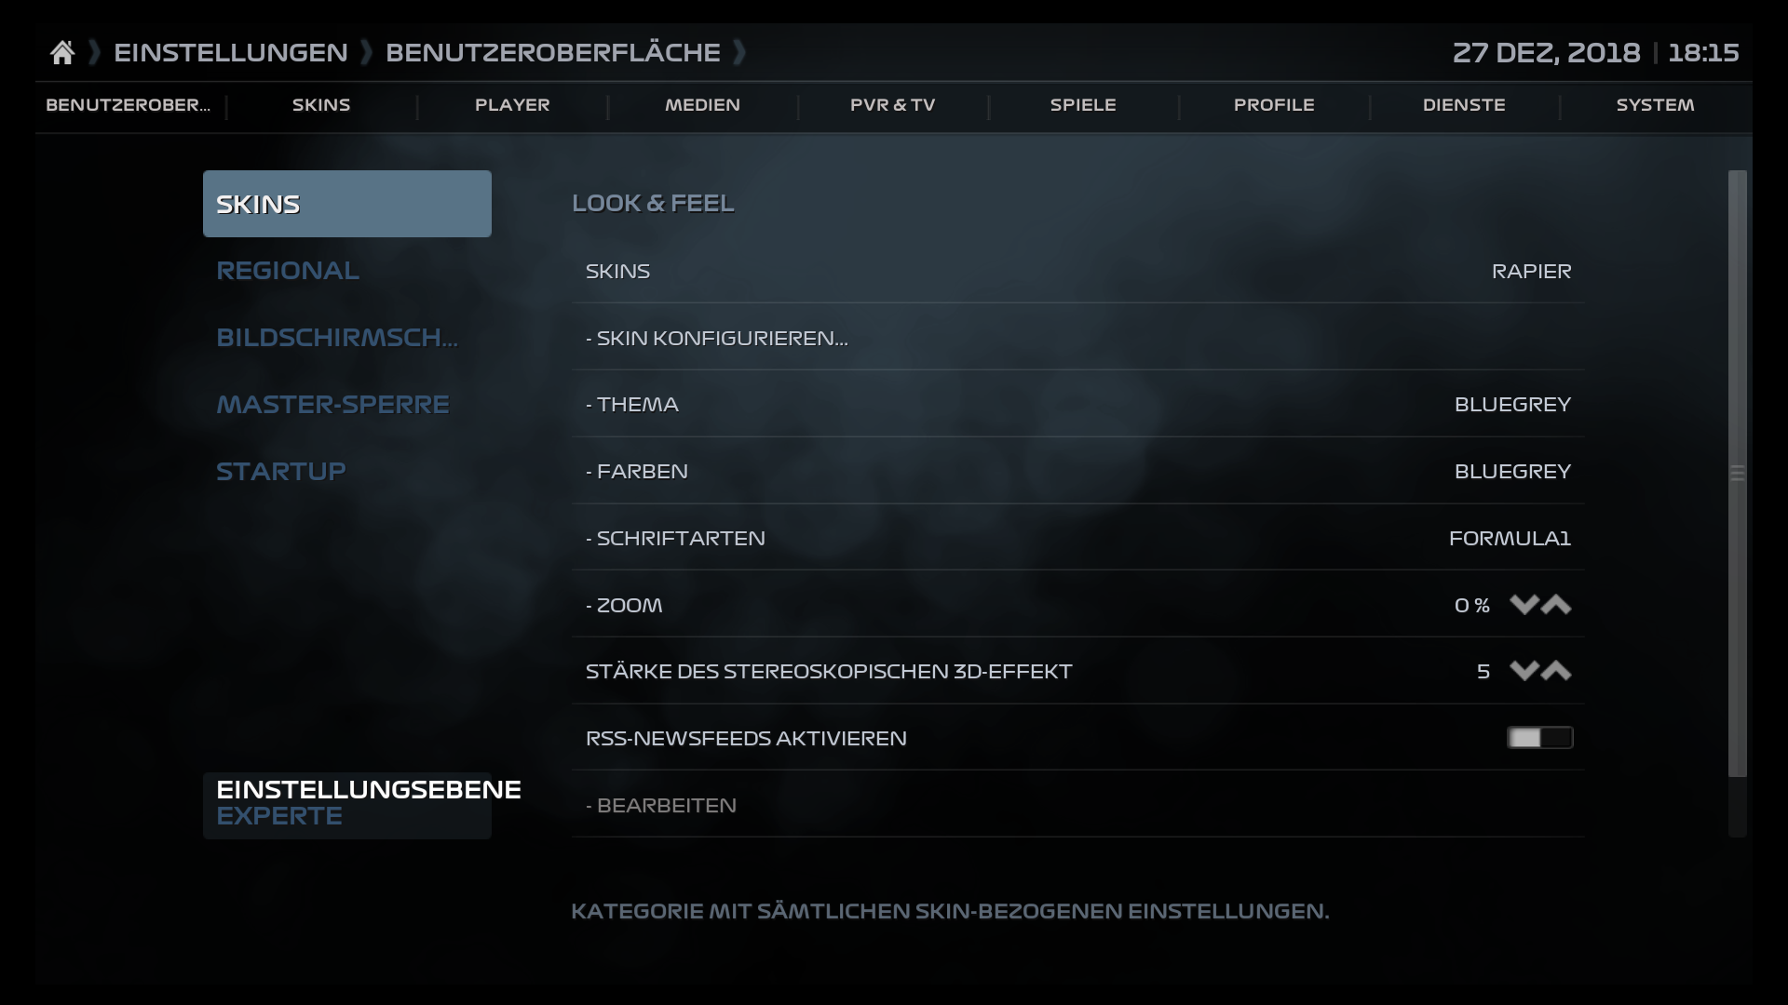Decrease the Zoom value with down arrow
1788x1005 pixels.
coord(1524,605)
